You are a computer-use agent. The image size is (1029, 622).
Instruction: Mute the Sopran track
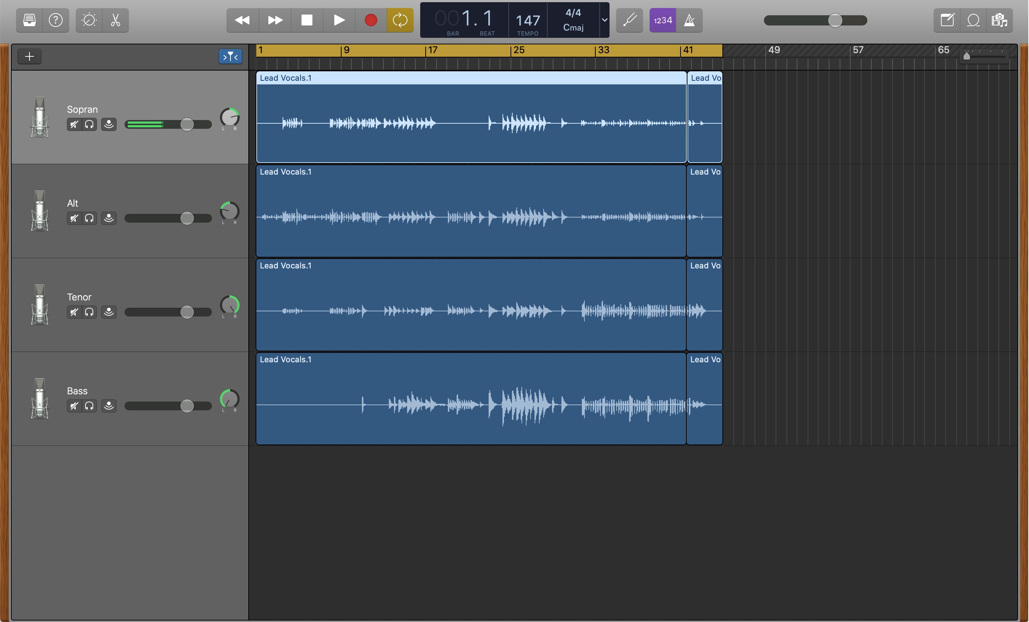(74, 124)
